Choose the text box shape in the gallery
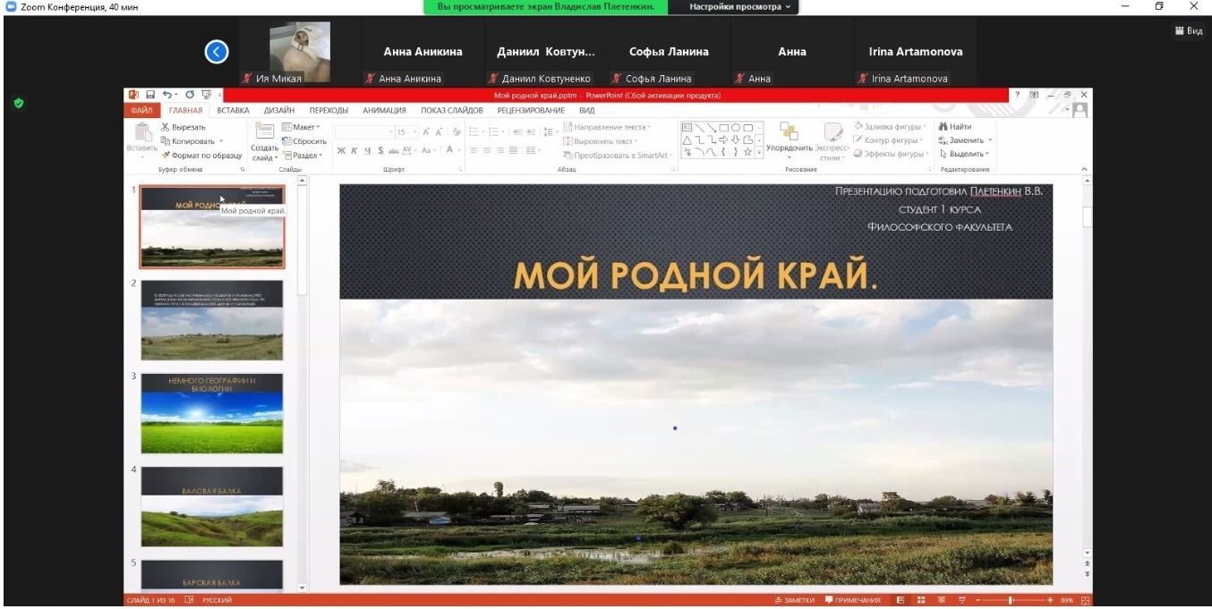The width and height of the screenshot is (1212, 609). pos(687,128)
